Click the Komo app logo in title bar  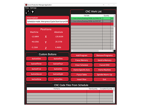[x=26, y=5]
